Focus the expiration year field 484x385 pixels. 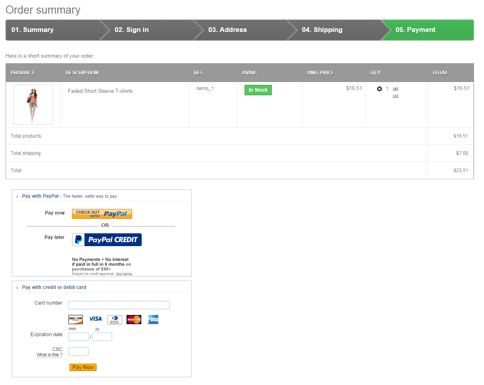point(102,337)
